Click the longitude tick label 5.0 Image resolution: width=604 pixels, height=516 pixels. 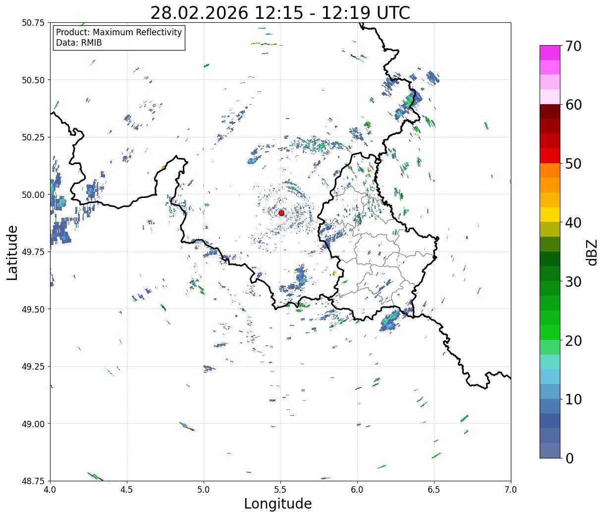(204, 489)
